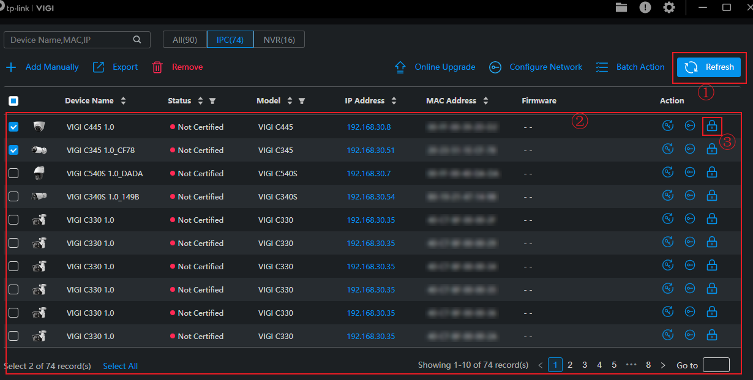Open IP address 192.168.30.8 link
Image resolution: width=753 pixels, height=380 pixels.
tap(369, 127)
